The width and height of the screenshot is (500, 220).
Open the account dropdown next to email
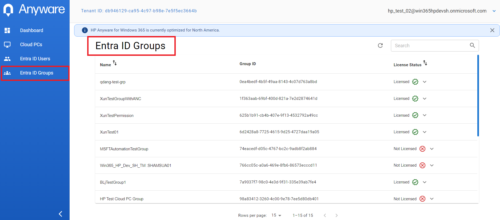[494, 11]
